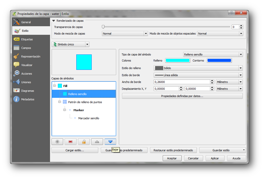Toggle the symbol layer lock button

pyautogui.click(x=84, y=142)
